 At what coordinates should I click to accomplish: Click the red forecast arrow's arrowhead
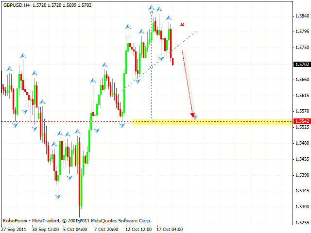193,115
